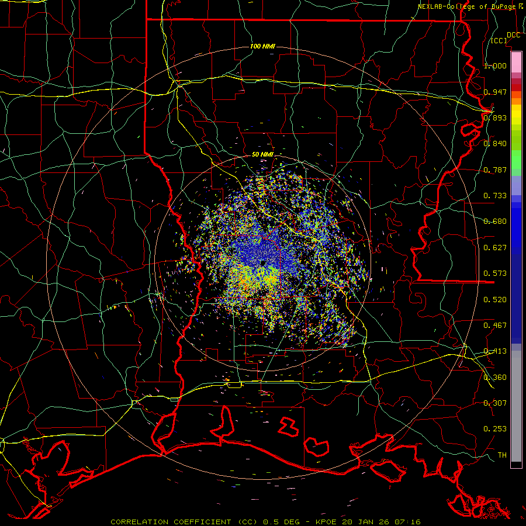Click the black radar site dot at center
This screenshot has height=526, width=526.
point(262,263)
